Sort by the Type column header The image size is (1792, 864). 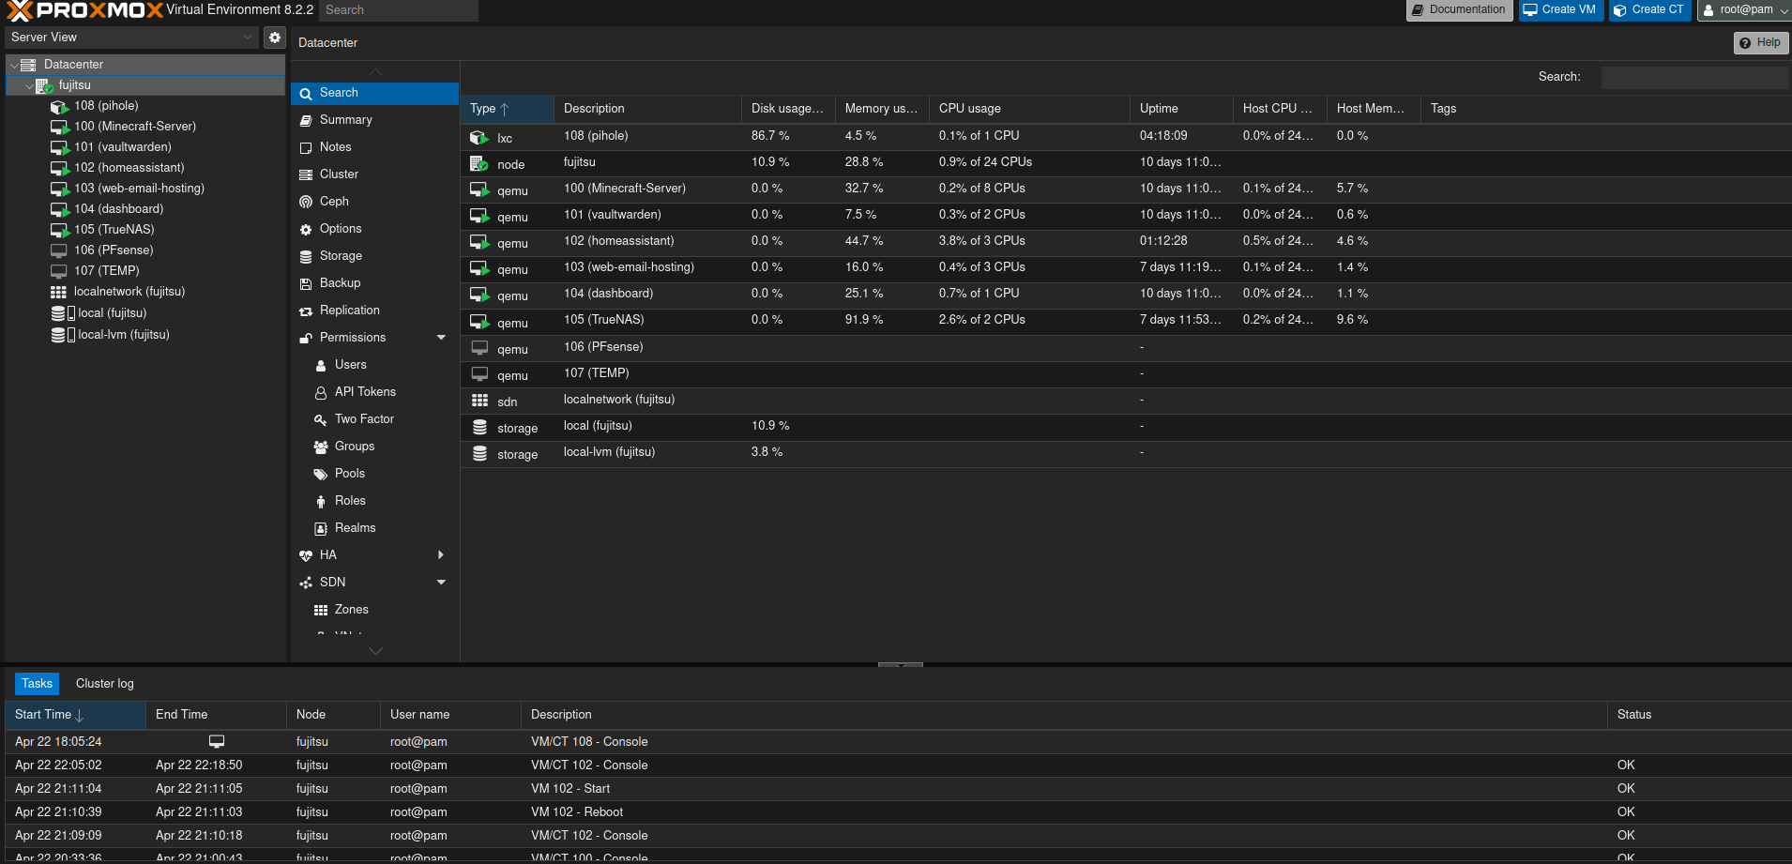507,109
